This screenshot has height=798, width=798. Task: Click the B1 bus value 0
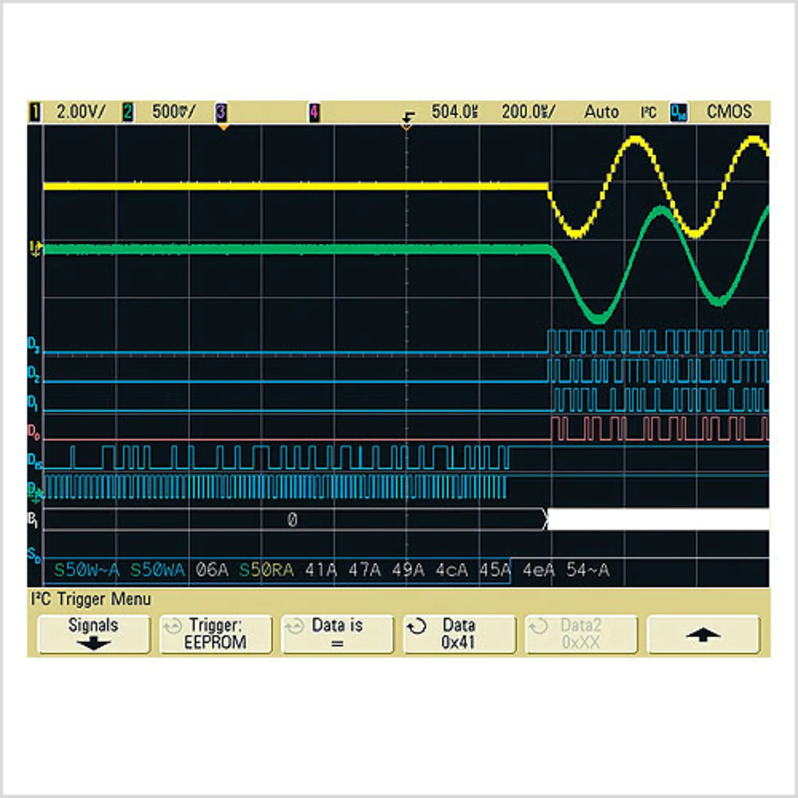click(292, 520)
